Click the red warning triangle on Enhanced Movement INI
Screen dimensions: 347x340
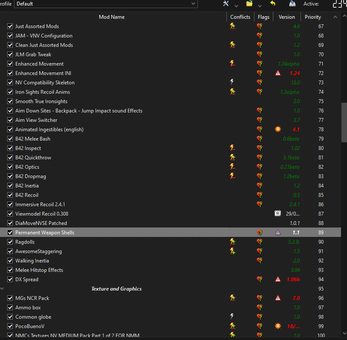pyautogui.click(x=278, y=73)
